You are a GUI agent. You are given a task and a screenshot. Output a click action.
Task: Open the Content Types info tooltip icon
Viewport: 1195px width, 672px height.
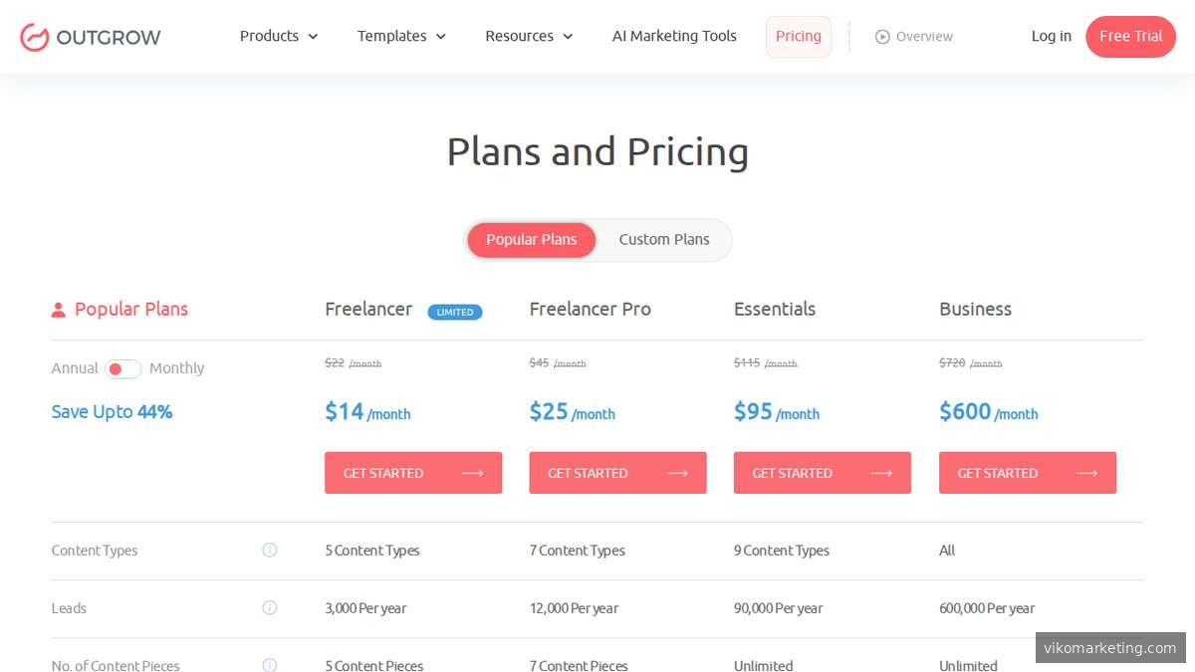(269, 550)
